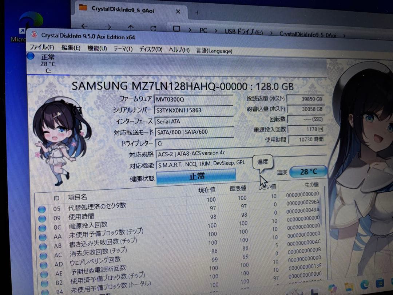This screenshot has height=295, width=393.
Task: Click raw value 00000000013E
Action: tap(305, 267)
